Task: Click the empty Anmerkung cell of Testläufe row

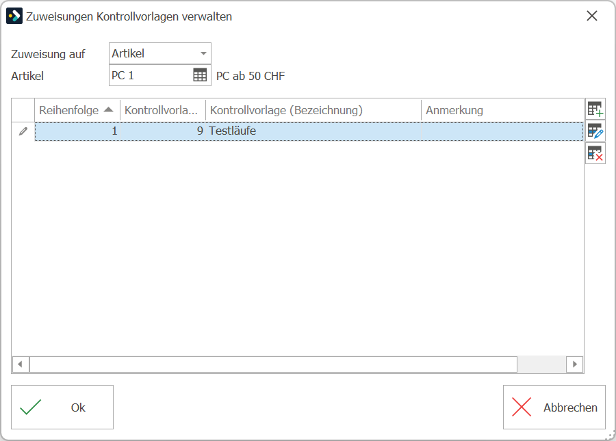Action: coord(502,131)
